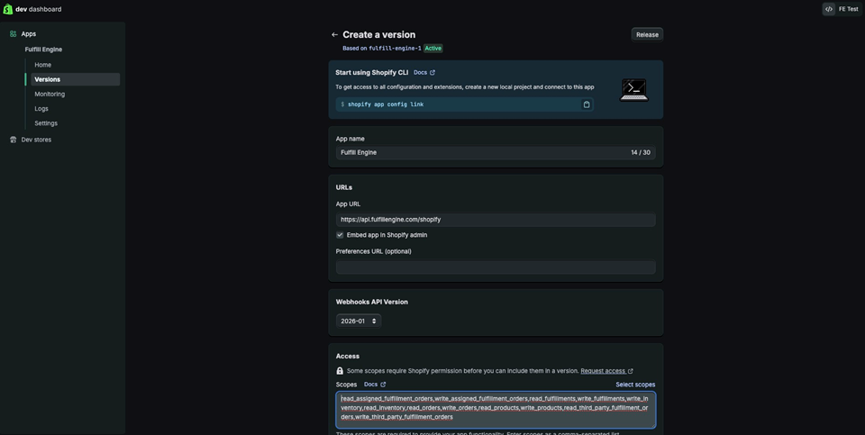This screenshot has width=865, height=435.
Task: Open the Logs sidebar item
Action: click(x=41, y=108)
